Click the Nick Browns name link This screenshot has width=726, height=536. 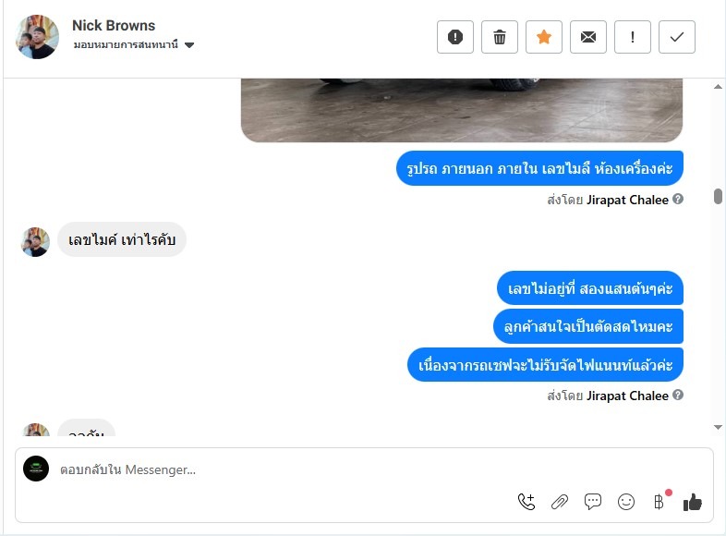[114, 26]
